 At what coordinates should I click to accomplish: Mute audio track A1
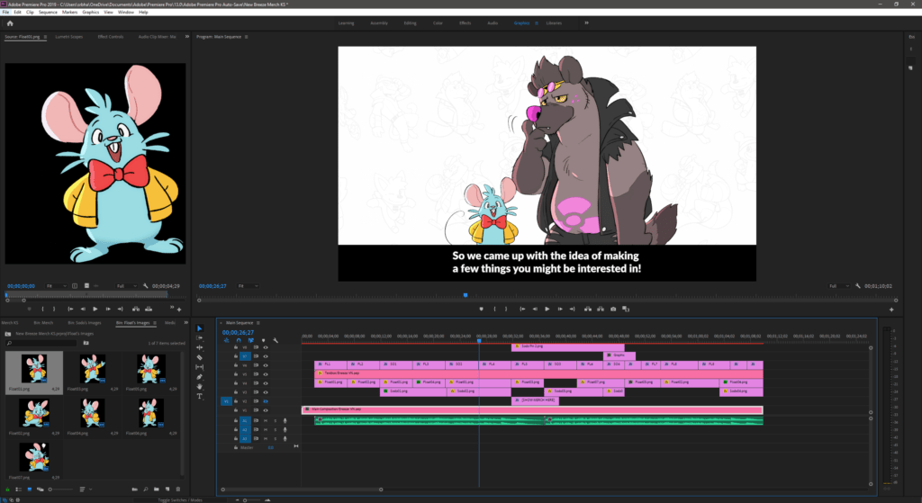point(266,421)
